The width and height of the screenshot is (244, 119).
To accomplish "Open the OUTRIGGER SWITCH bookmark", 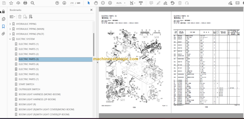I will [30, 89].
